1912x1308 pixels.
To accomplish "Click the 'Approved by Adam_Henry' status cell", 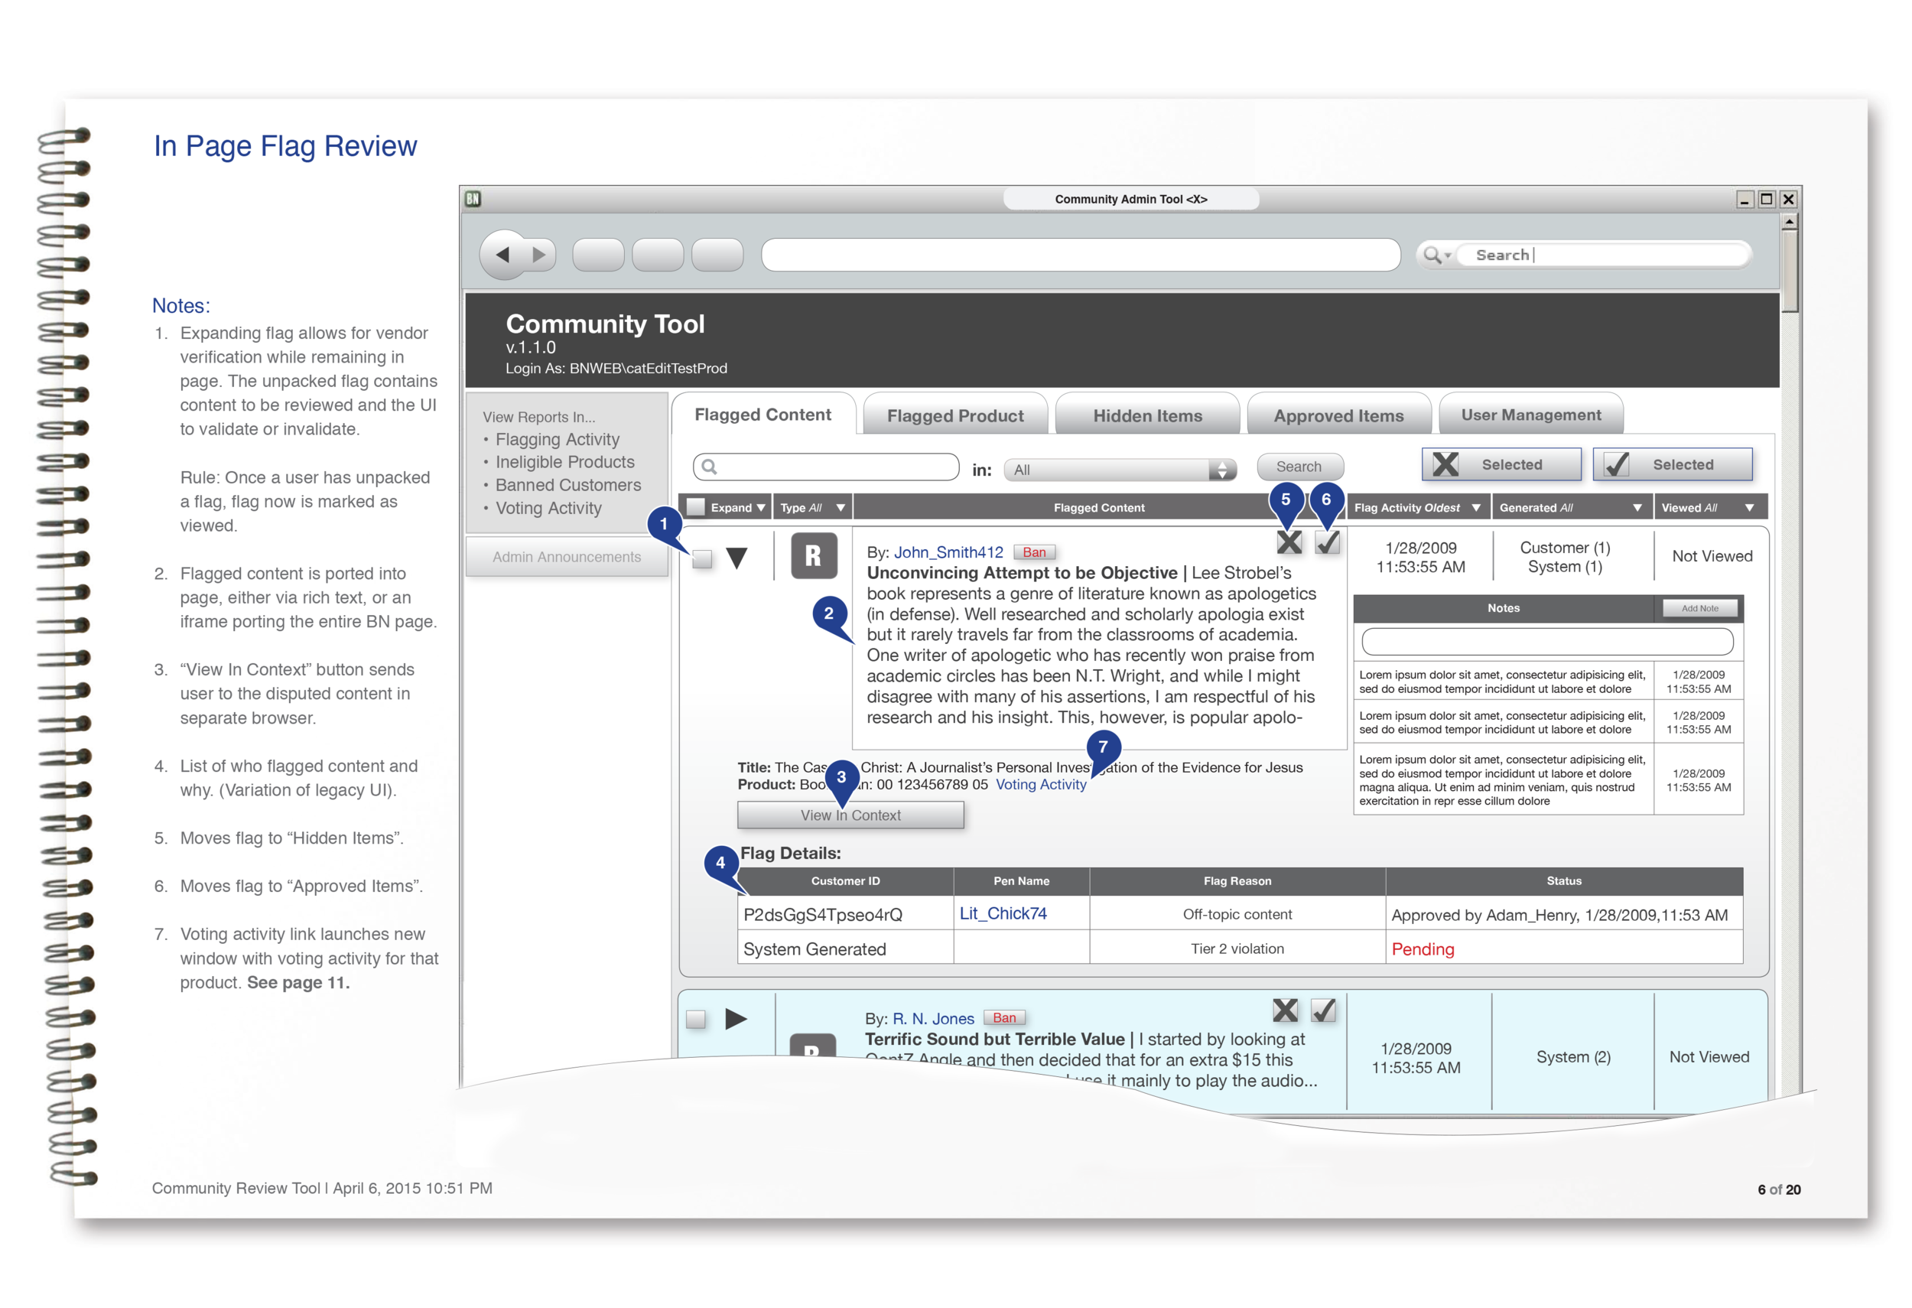I will click(1563, 914).
